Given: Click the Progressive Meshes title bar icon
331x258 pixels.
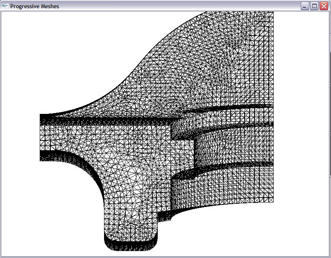Looking at the screenshot, I should tap(5, 6).
